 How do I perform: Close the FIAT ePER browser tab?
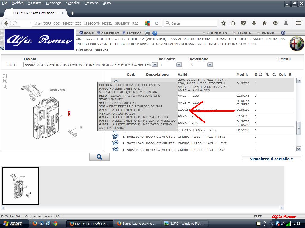[63, 13]
